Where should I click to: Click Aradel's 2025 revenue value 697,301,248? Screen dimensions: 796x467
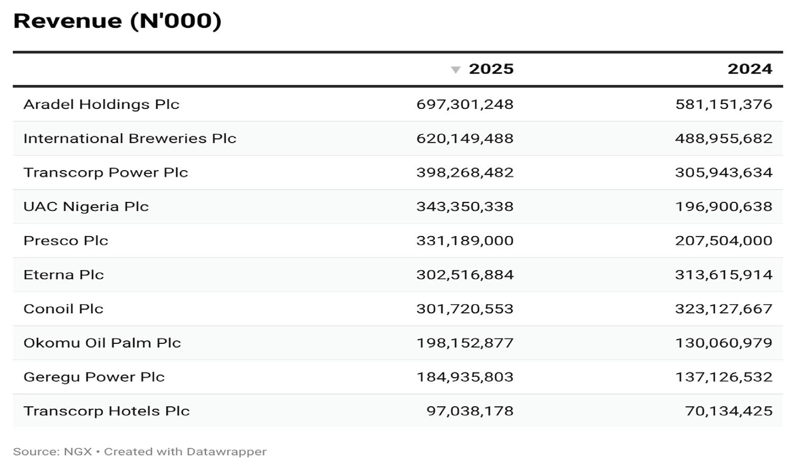(x=465, y=105)
